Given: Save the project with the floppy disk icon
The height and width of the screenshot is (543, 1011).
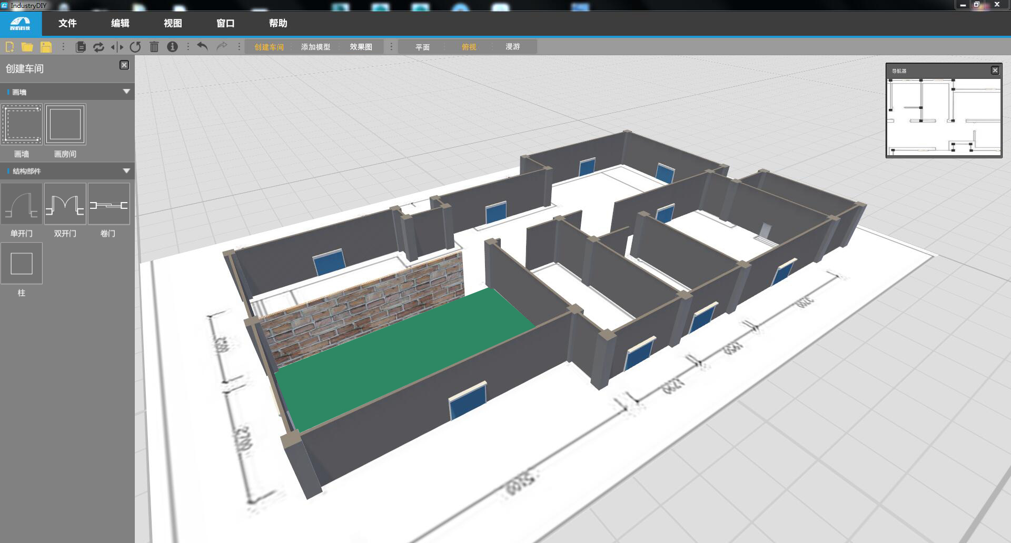Looking at the screenshot, I should 46,47.
